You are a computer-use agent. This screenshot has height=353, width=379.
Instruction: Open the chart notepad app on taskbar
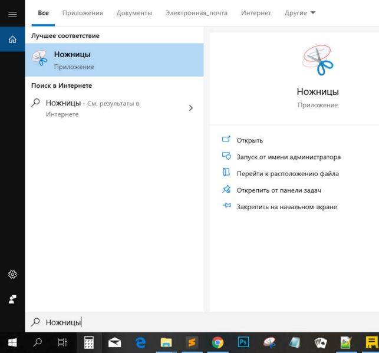346,342
